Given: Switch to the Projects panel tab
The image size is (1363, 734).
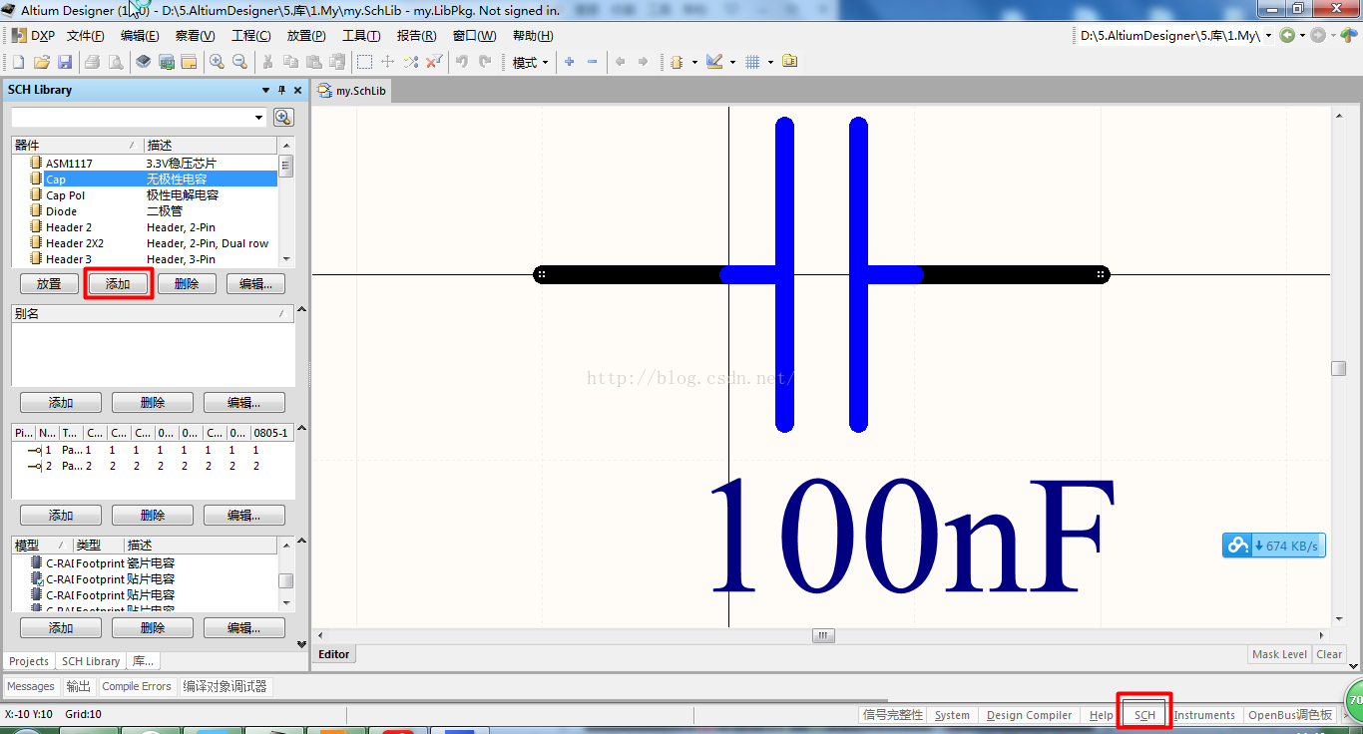Looking at the screenshot, I should click(29, 661).
